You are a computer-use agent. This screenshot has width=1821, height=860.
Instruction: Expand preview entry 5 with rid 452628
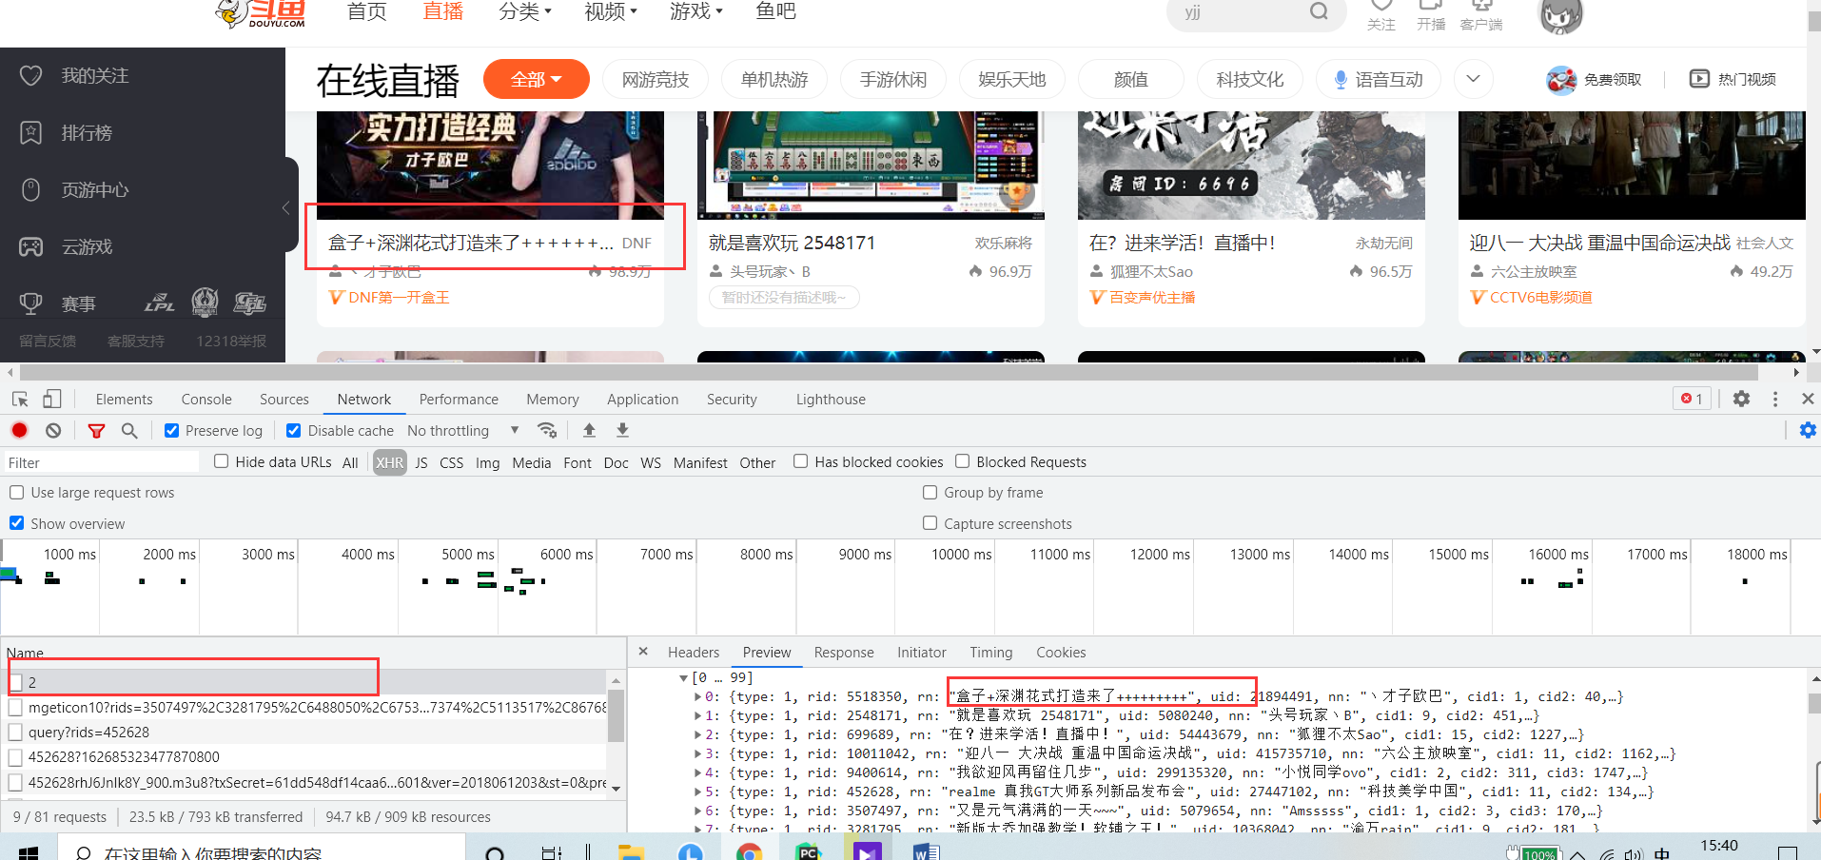698,792
